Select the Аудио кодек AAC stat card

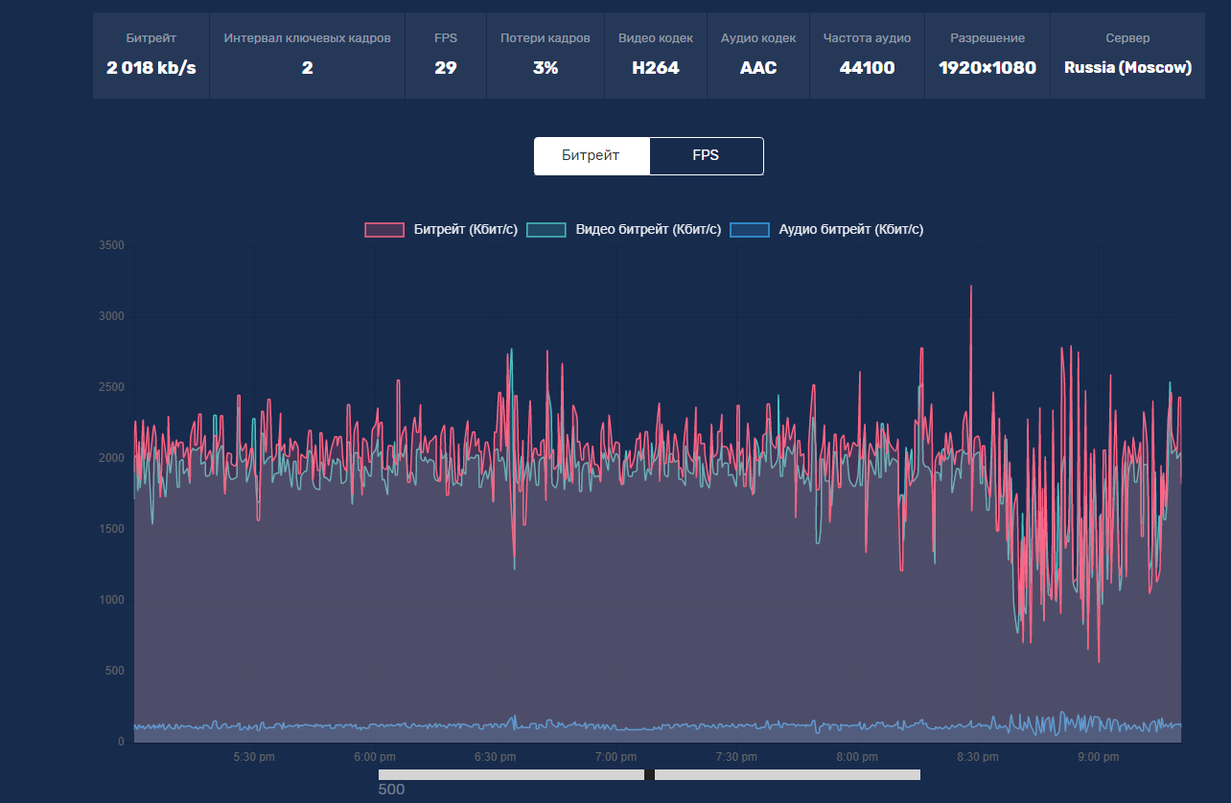tap(757, 55)
